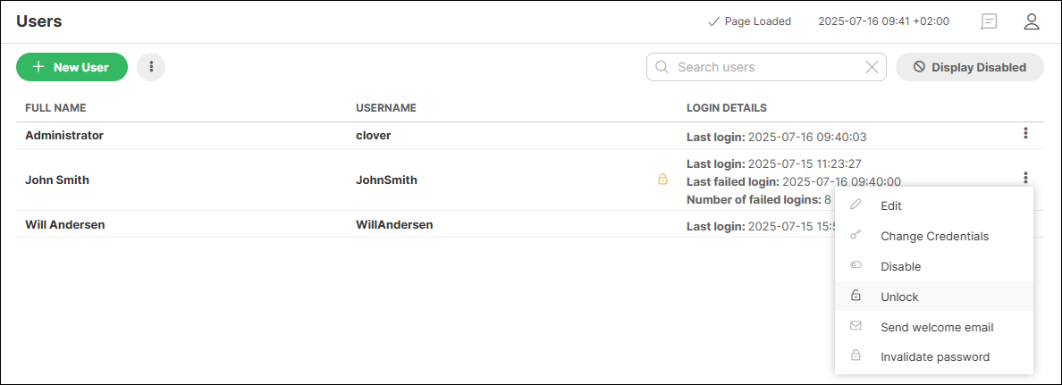Click the magnifier icon in the search box
The image size is (1062, 385).
[662, 67]
